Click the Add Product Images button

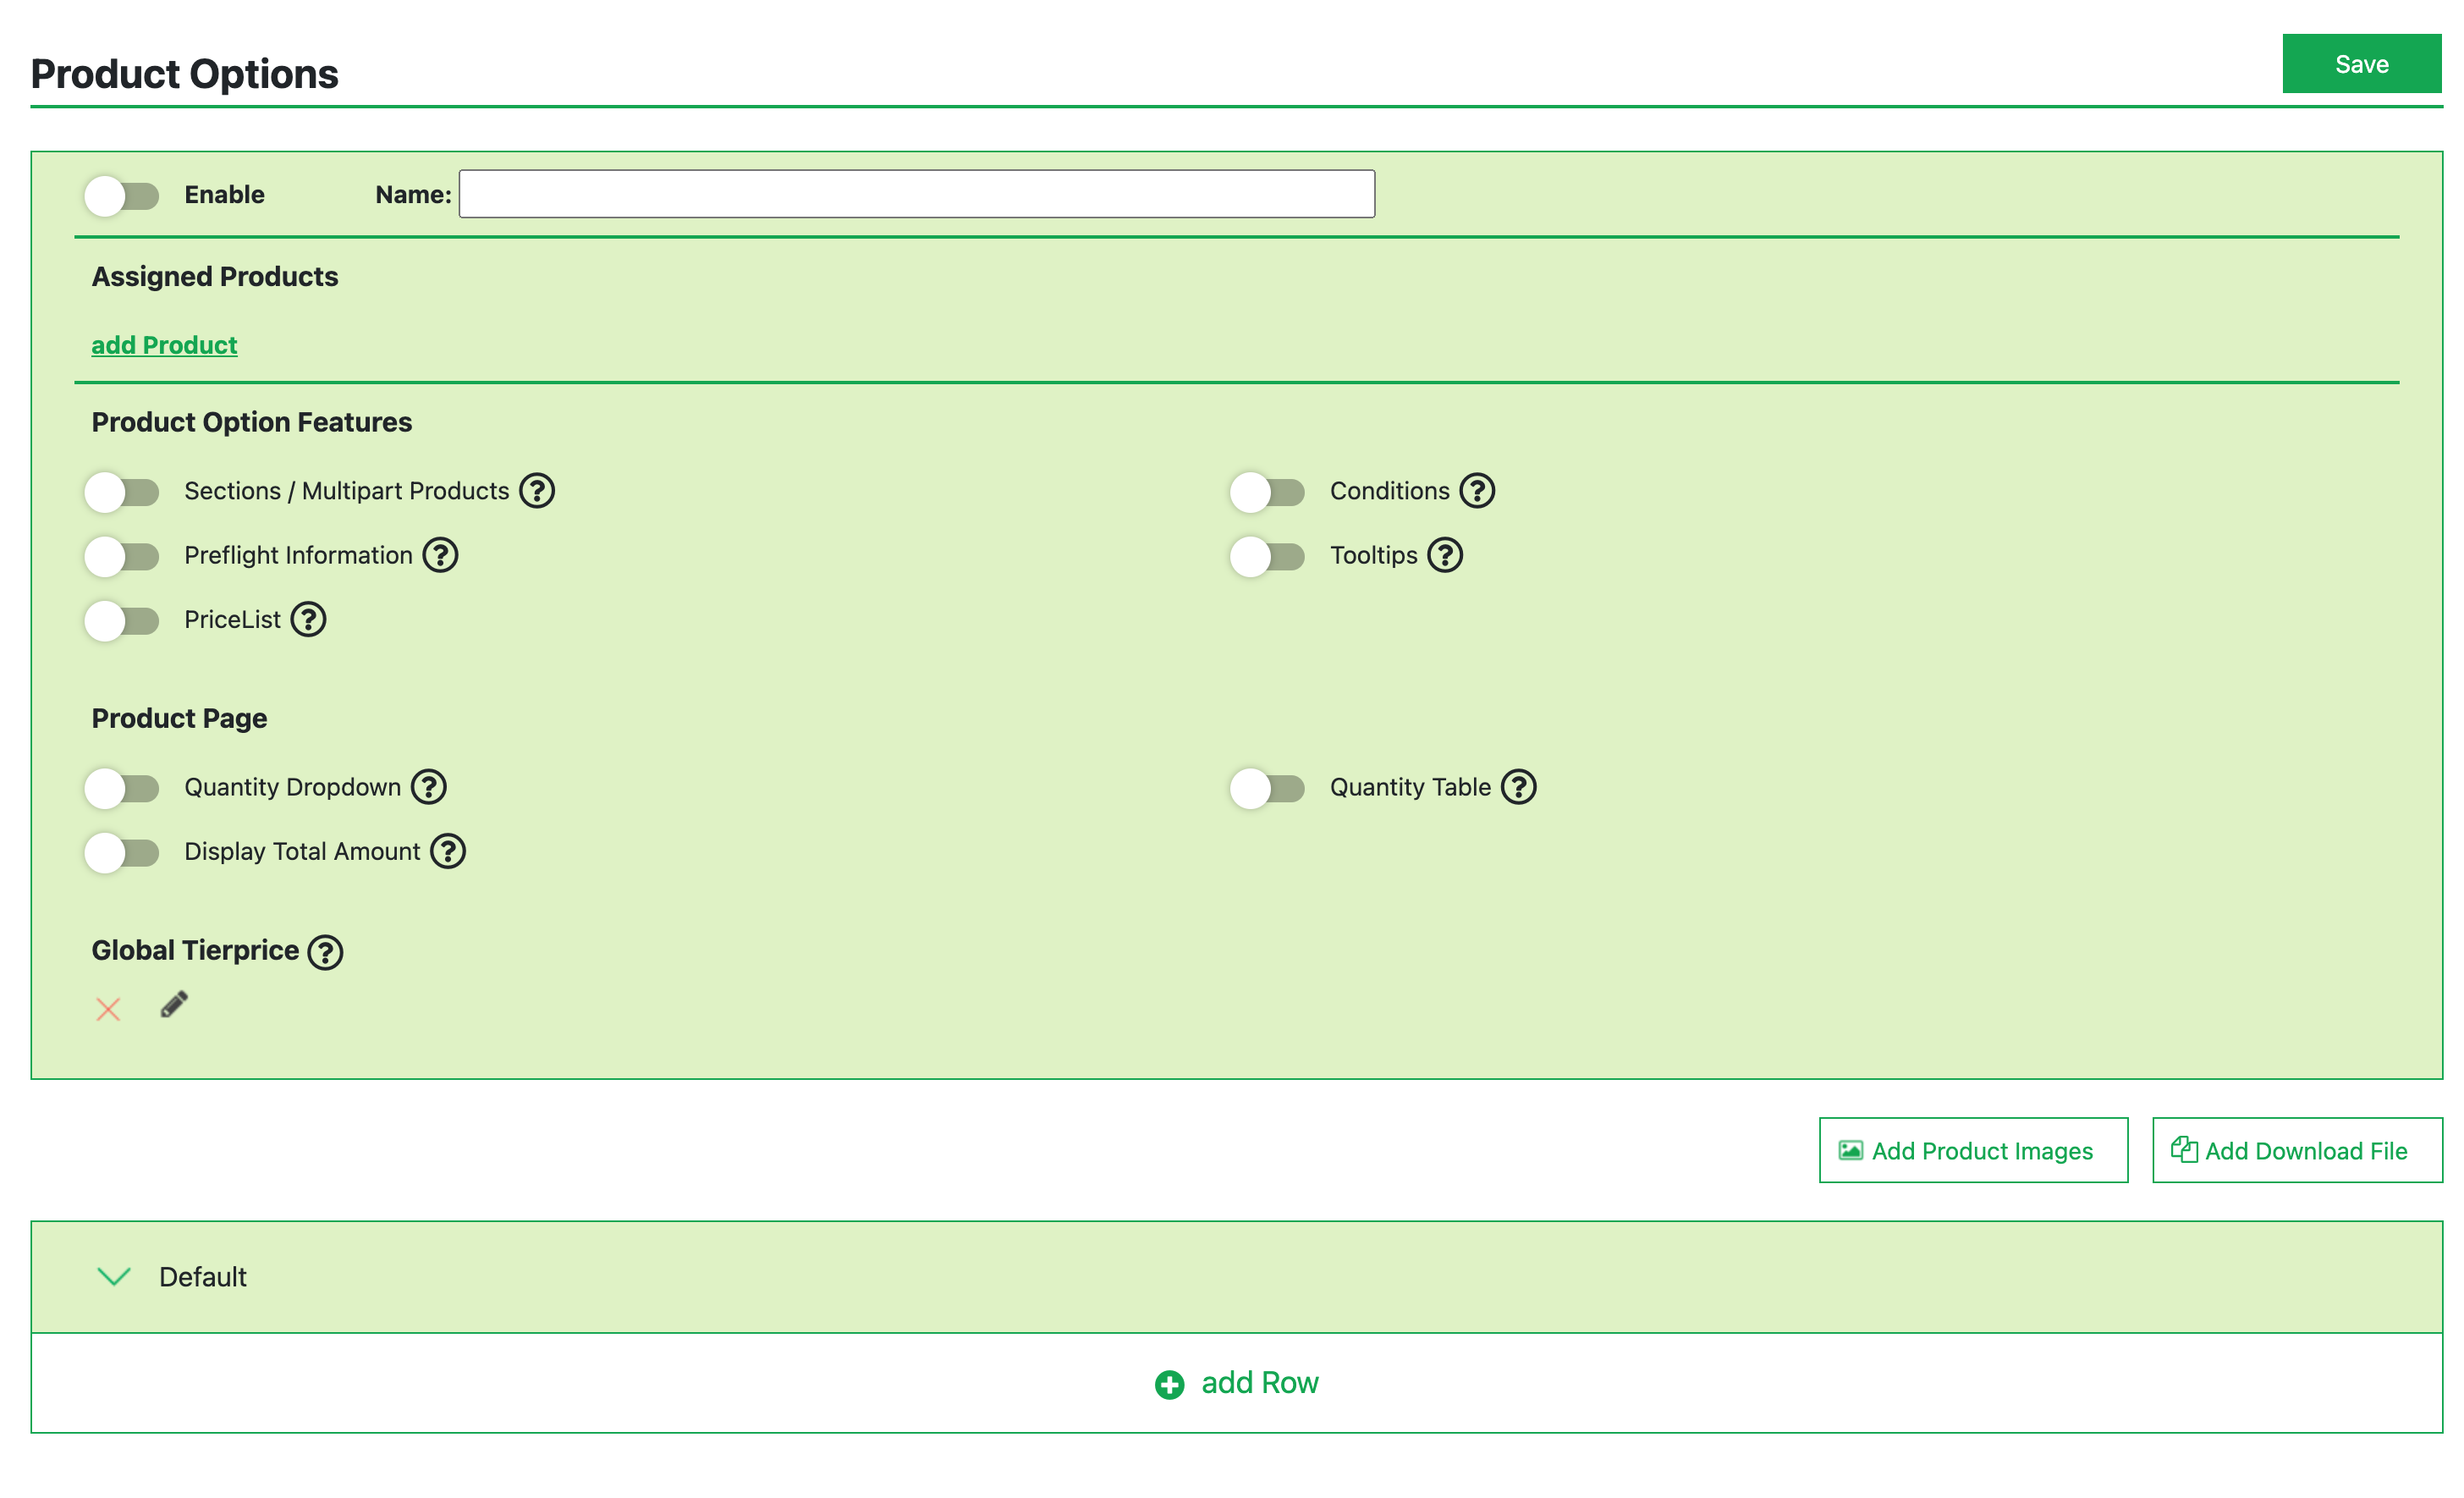(x=1973, y=1151)
